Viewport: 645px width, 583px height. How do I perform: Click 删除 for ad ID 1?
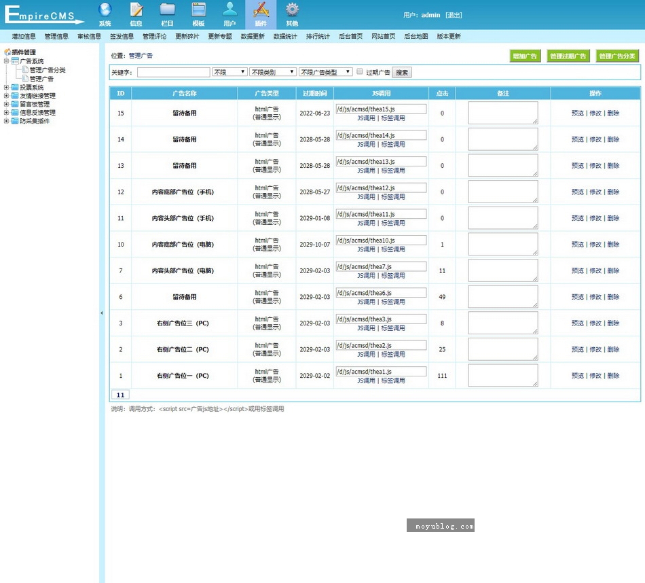click(613, 376)
